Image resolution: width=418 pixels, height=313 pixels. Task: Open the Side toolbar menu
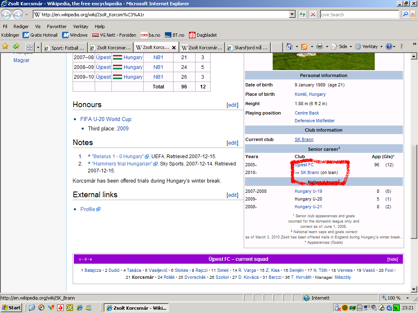click(x=342, y=46)
